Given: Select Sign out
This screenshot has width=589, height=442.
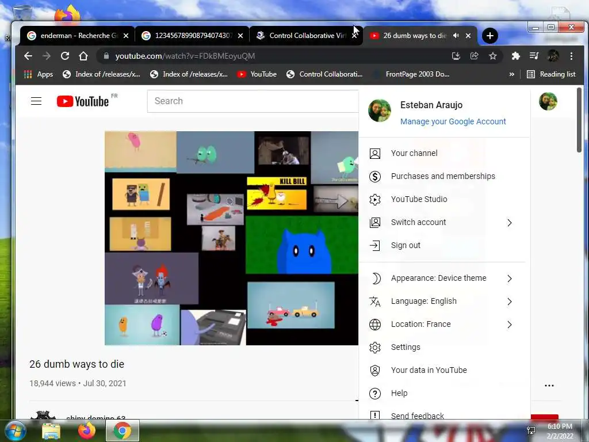Looking at the screenshot, I should (445, 245).
